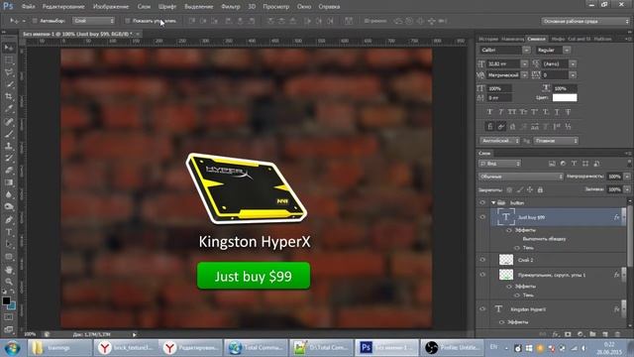This screenshot has height=357, width=634.
Task: Select the Crop tool
Action: pos(9,97)
